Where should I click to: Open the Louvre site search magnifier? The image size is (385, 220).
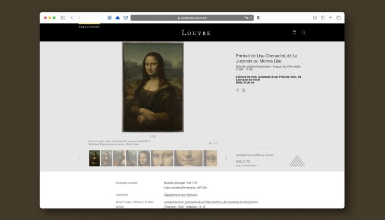303,32
